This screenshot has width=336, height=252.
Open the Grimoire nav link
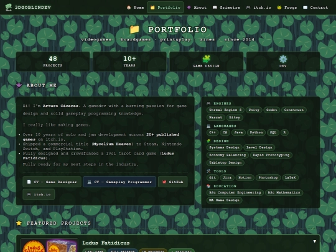coord(226,7)
